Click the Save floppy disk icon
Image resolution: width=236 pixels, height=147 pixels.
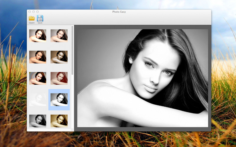coord(40,19)
